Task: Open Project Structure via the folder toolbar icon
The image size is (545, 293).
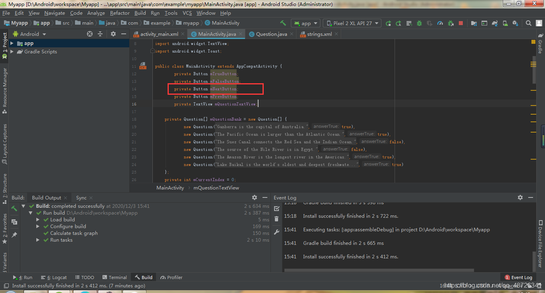Action: pyautogui.click(x=474, y=23)
